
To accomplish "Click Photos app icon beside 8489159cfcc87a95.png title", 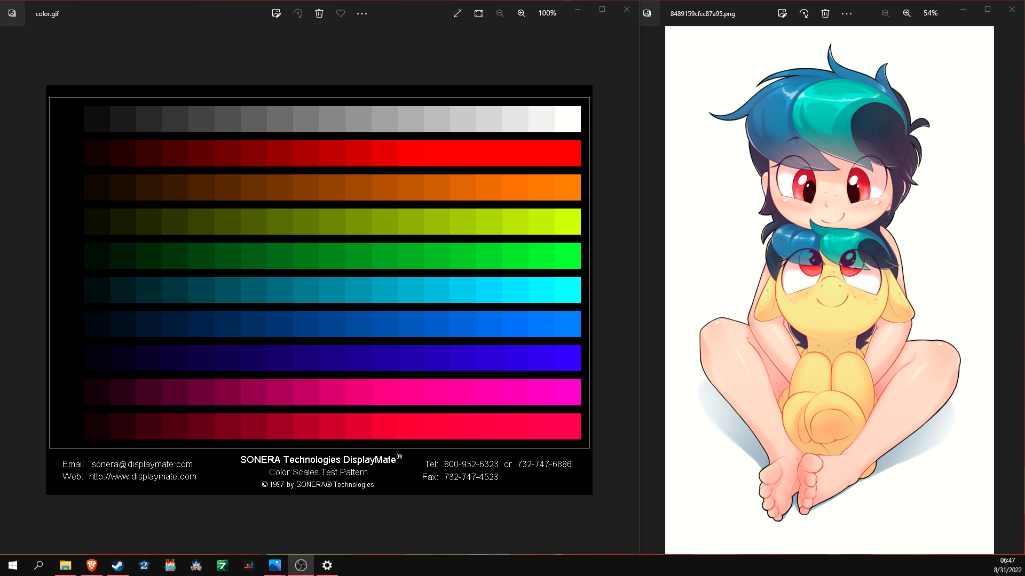I will (x=647, y=13).
